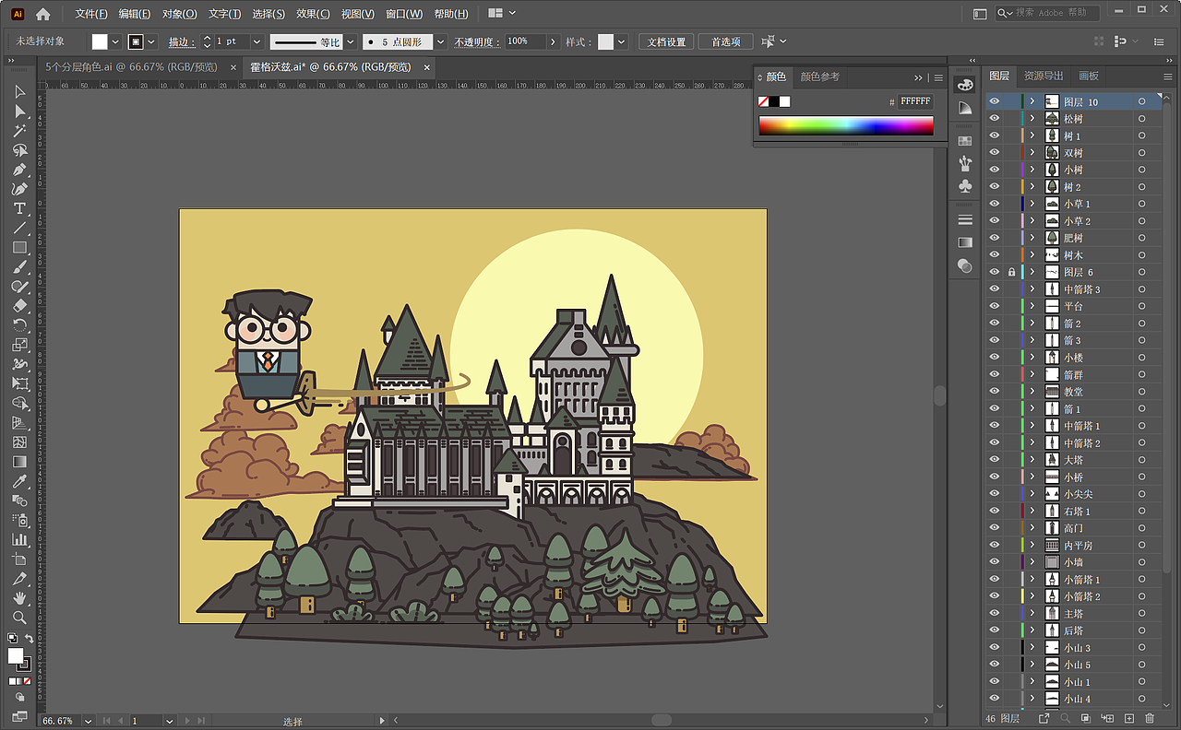
Task: Delete selection with the trash icon
Action: [x=1150, y=718]
